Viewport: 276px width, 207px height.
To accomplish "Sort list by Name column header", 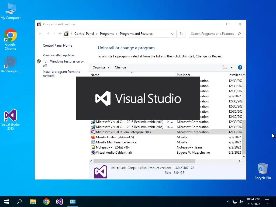I will 132,75.
